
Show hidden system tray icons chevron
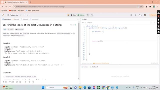click(127, 87)
